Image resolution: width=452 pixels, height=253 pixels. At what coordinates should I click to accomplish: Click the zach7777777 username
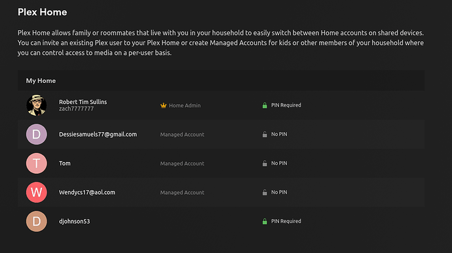coord(77,109)
